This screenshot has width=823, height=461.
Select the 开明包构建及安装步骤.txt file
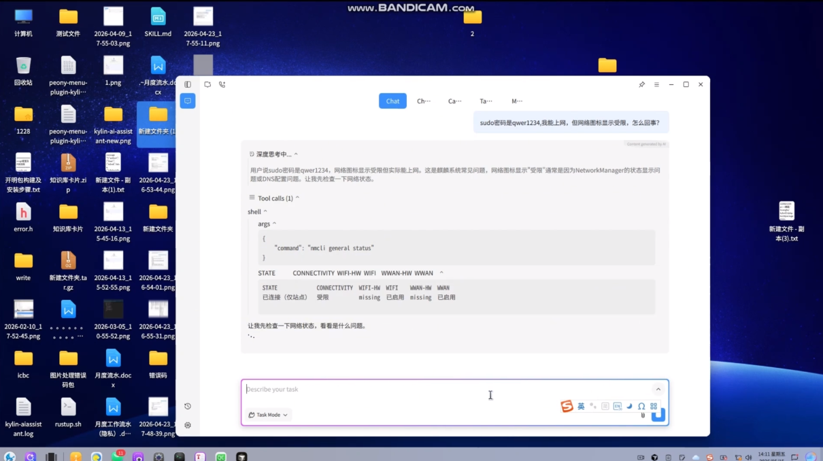click(x=23, y=173)
